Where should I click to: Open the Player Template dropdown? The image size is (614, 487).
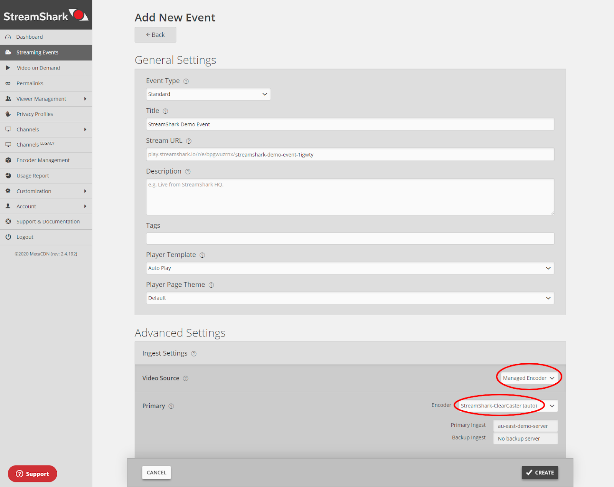pos(350,268)
